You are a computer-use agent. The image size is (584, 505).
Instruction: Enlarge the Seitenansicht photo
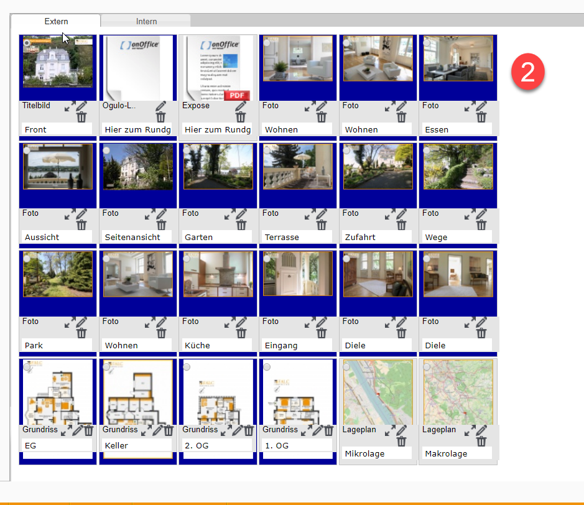[x=149, y=214]
